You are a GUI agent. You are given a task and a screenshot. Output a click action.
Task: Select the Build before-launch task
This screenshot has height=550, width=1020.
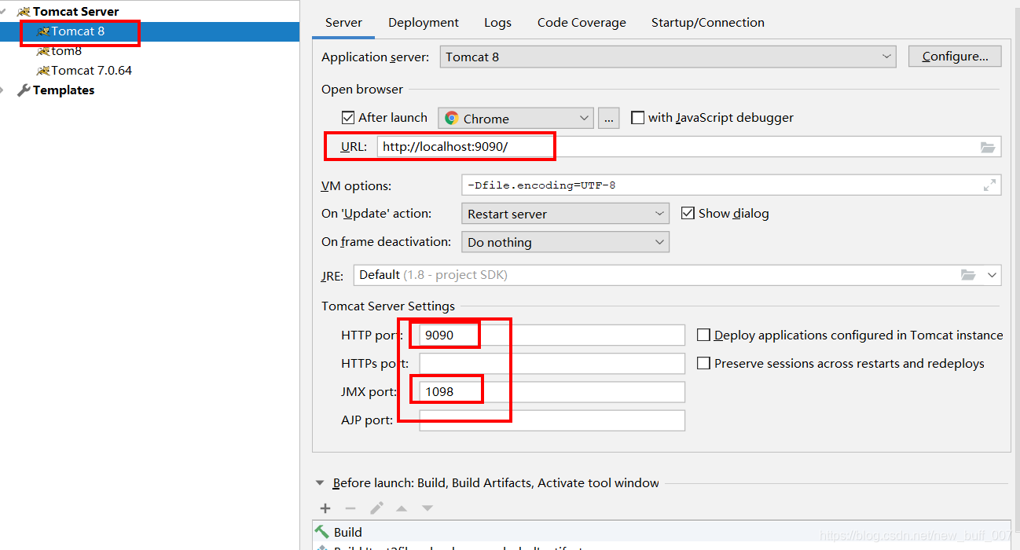tap(662, 532)
